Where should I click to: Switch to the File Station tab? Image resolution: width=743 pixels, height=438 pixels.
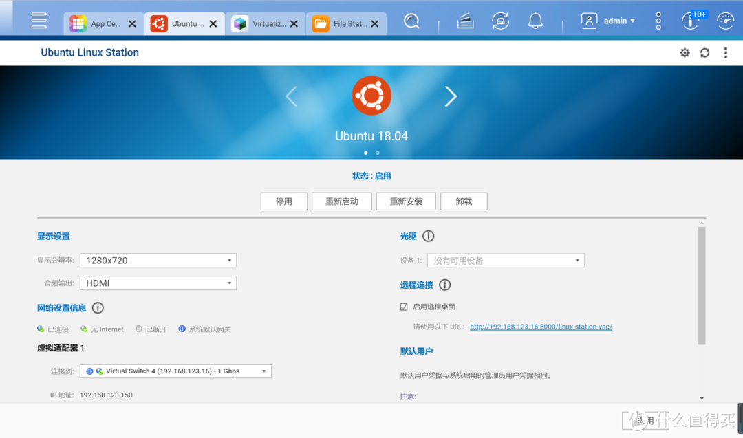[x=346, y=23]
